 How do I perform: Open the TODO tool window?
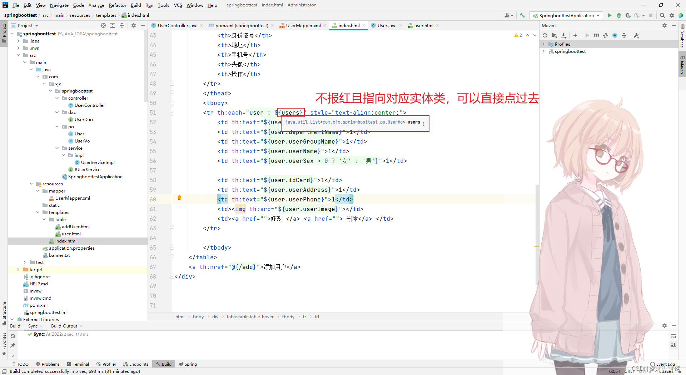20,364
